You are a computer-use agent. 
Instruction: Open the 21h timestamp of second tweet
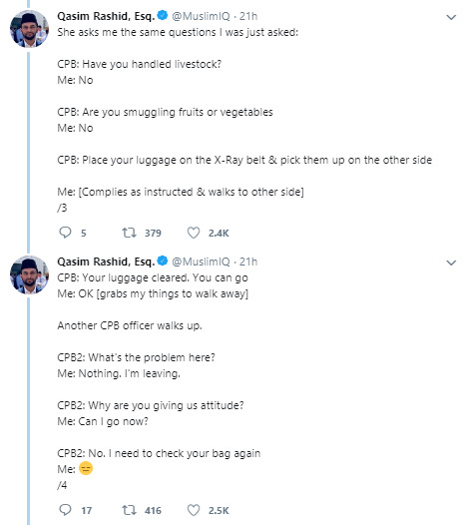[x=248, y=262]
